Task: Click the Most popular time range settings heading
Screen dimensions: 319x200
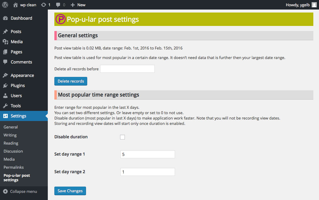Action: [x=99, y=95]
